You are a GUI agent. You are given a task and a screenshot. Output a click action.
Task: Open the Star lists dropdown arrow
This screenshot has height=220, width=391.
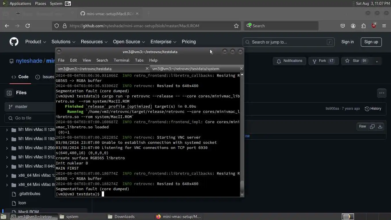click(x=377, y=61)
